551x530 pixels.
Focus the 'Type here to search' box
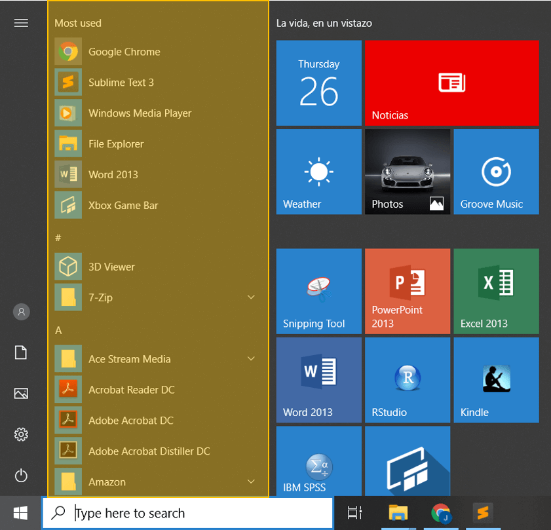point(187,513)
